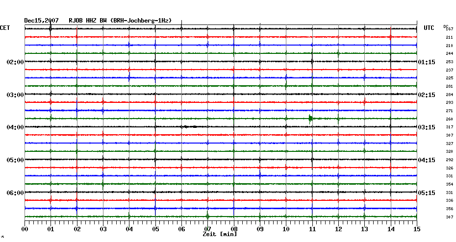Screen dimensions: 456x242
Task: Select the '05:00' CET row label
Action: pos(15,160)
